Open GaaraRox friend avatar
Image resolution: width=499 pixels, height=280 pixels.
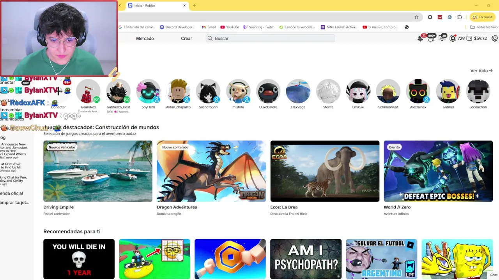(x=88, y=91)
